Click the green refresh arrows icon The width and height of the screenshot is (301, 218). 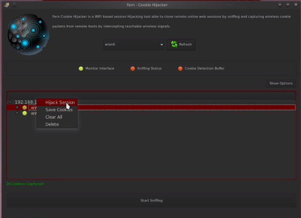pos(174,44)
